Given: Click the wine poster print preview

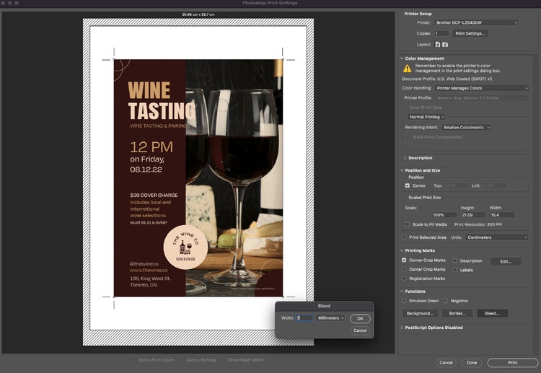Looking at the screenshot, I should point(198,177).
